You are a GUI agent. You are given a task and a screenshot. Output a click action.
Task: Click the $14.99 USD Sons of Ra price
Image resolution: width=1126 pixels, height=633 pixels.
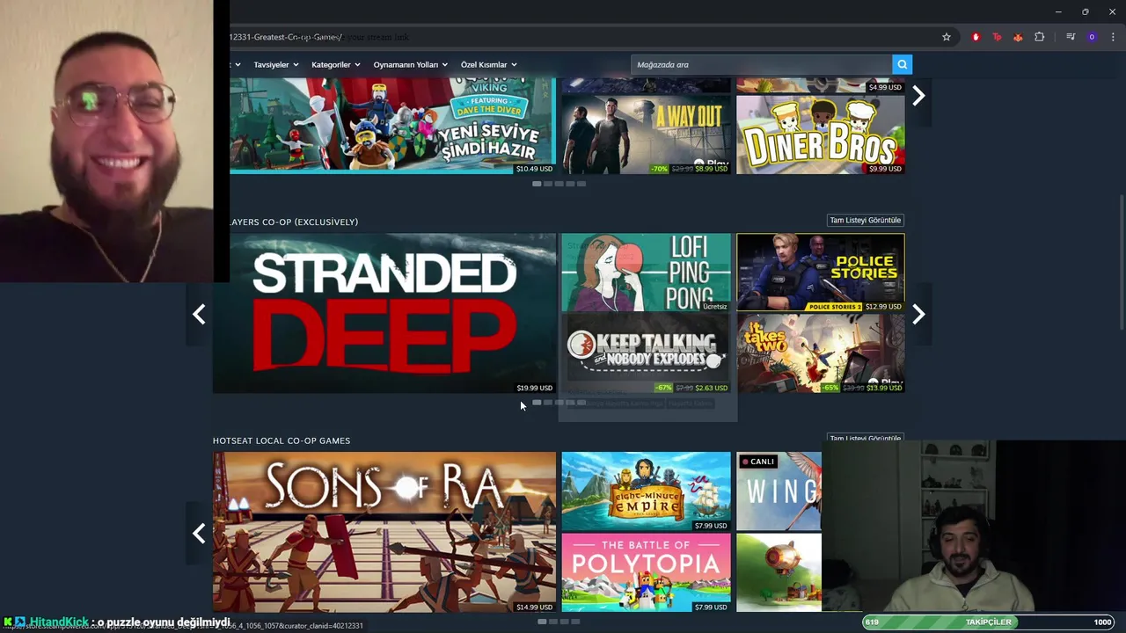(534, 607)
